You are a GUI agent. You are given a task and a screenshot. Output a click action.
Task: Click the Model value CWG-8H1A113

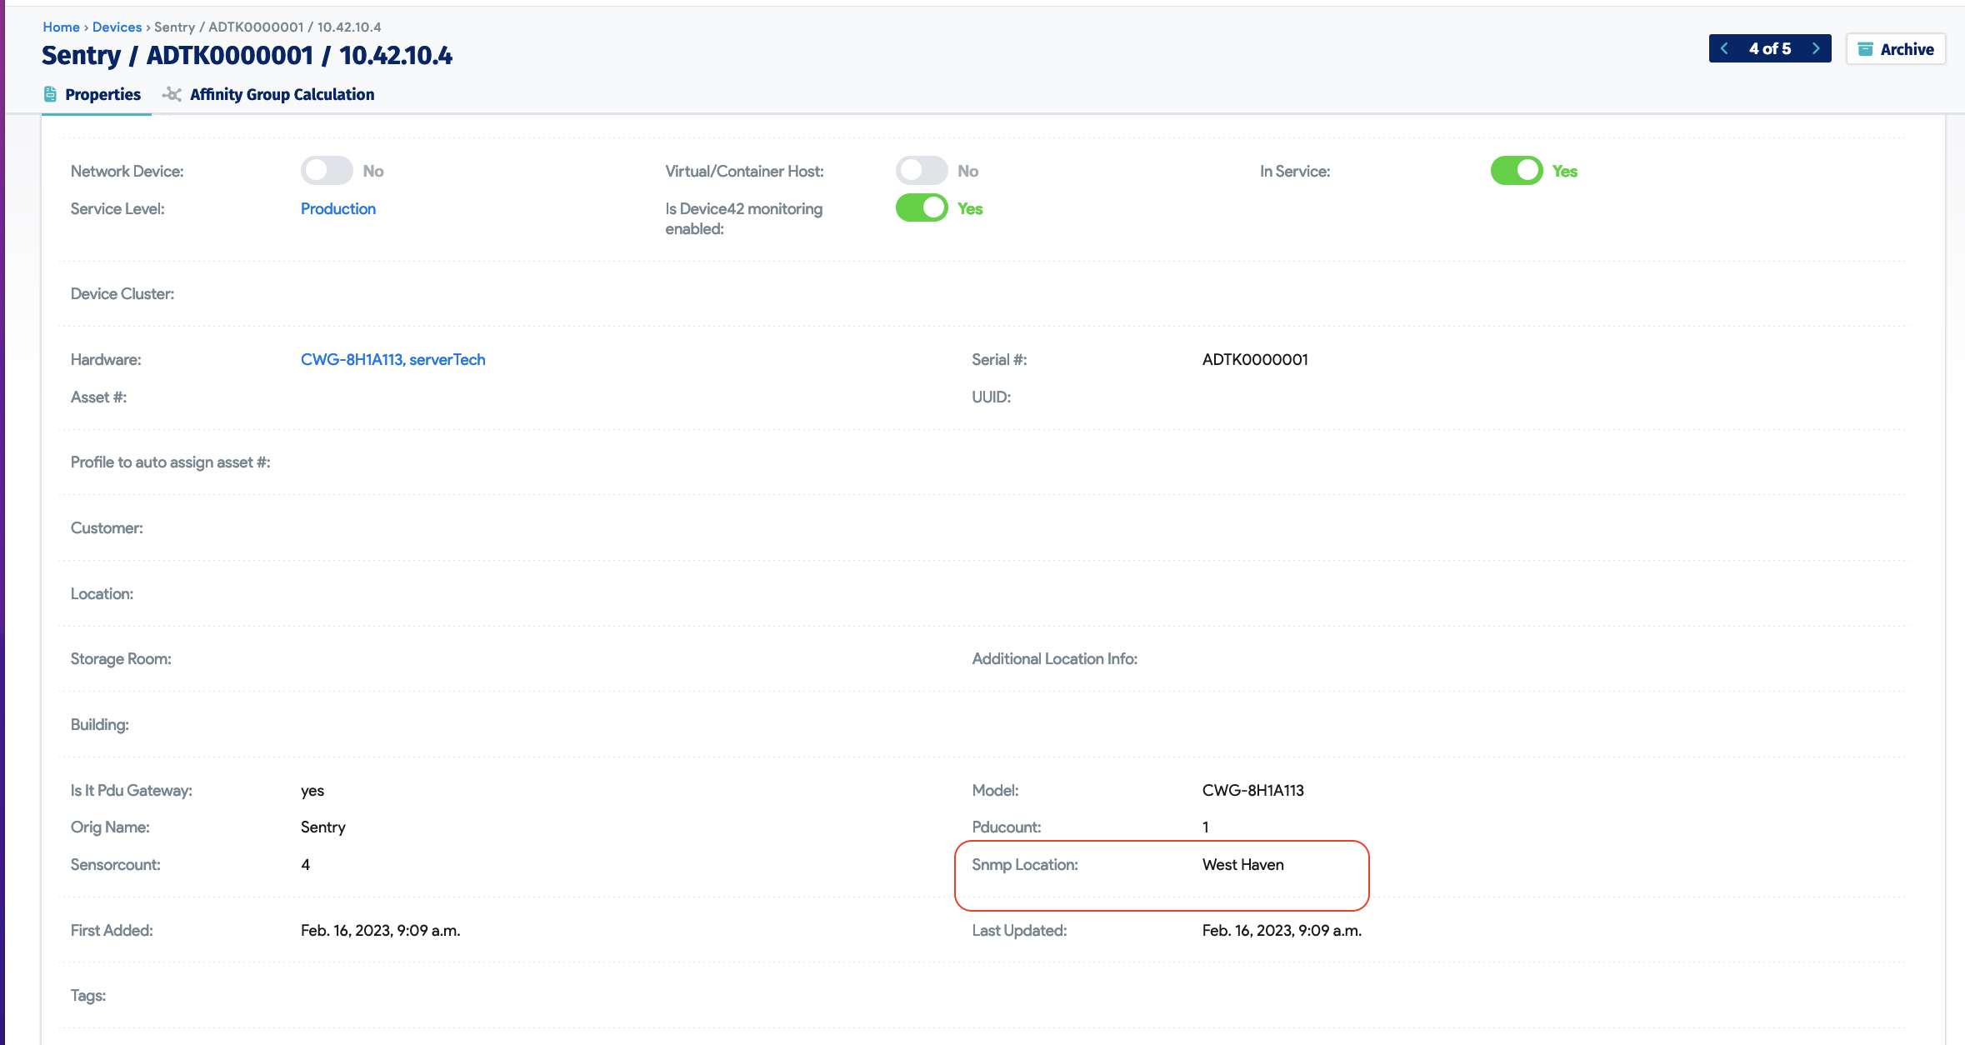[x=1252, y=790]
